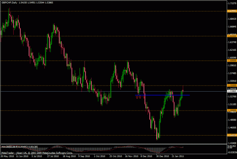The height and width of the screenshot is (159, 237).
Task: Click the 1.60590 price scale label
Action: coord(232,58)
